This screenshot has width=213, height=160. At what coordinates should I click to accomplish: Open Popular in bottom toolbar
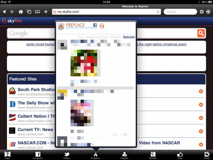124,155
